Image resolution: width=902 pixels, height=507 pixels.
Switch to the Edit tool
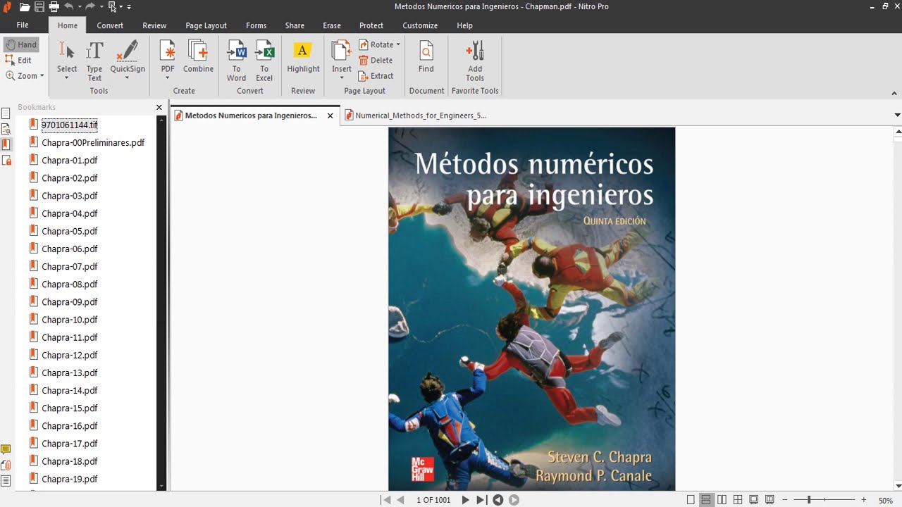(19, 60)
